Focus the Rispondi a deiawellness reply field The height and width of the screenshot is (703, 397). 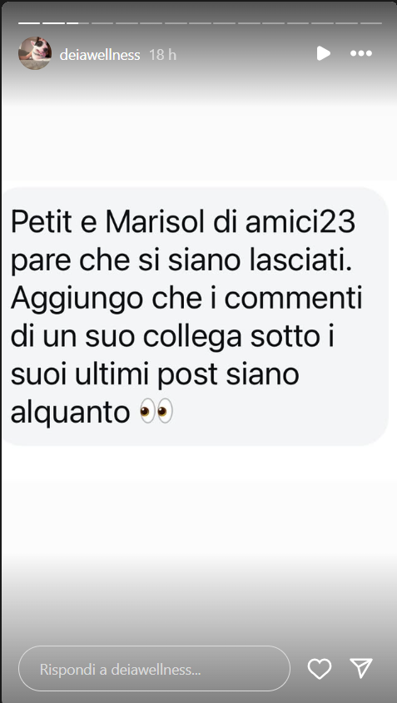(x=154, y=669)
